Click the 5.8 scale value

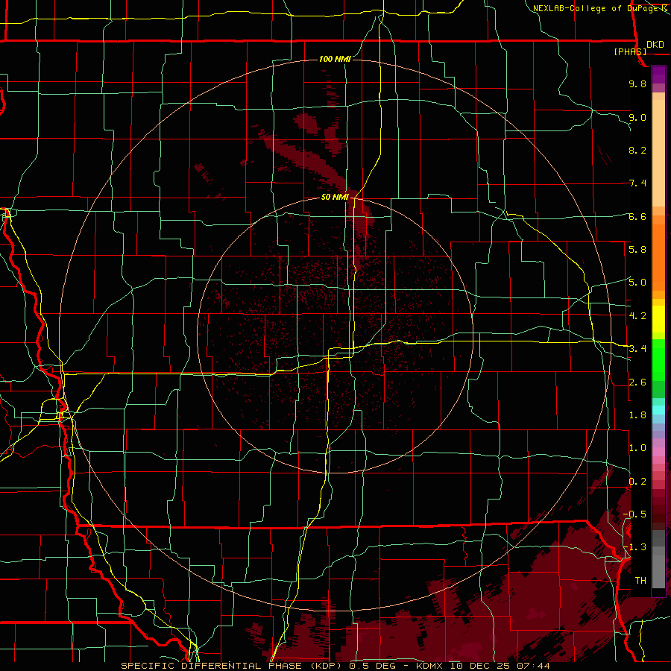point(637,249)
